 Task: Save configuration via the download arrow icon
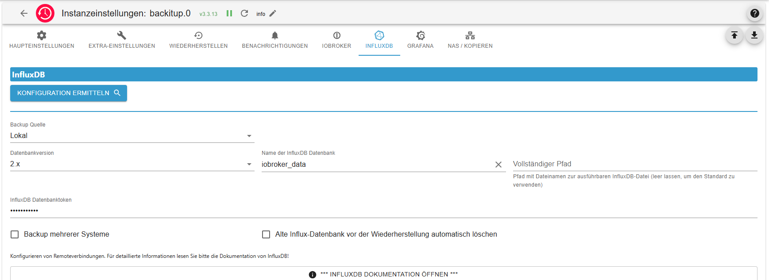(754, 35)
